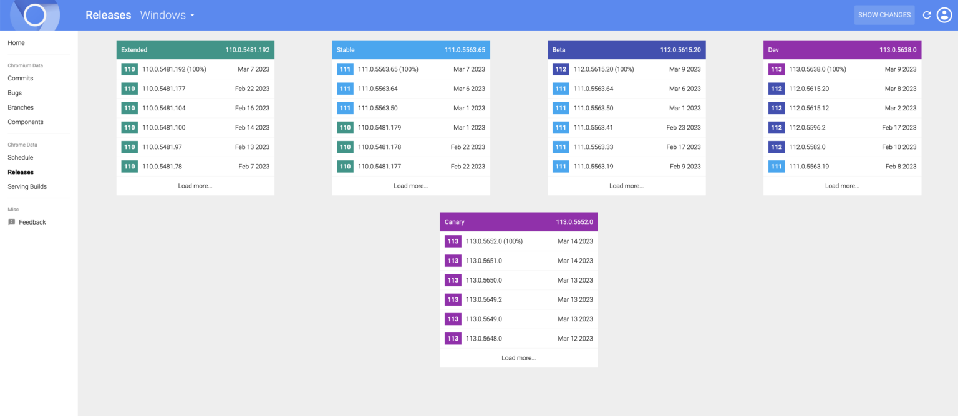Click the Chromium logo in header
The image size is (958, 416).
click(35, 15)
